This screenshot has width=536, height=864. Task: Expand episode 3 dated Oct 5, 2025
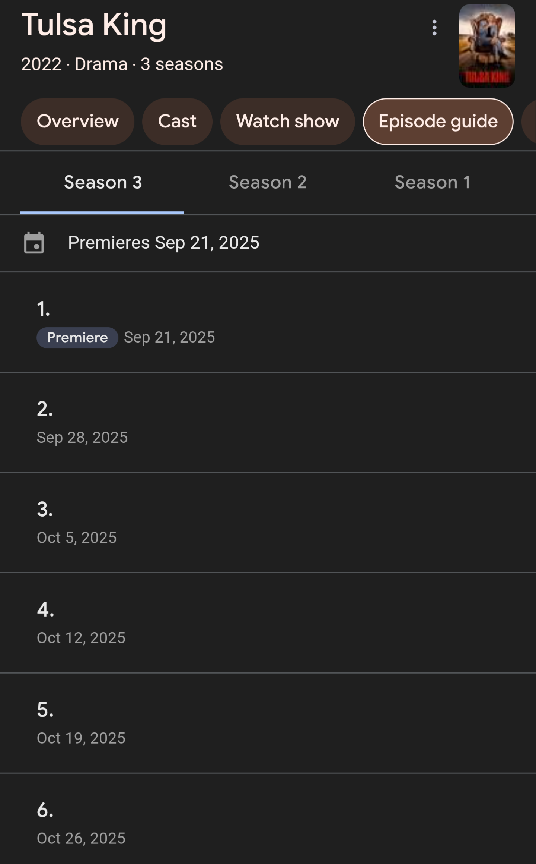pos(268,523)
